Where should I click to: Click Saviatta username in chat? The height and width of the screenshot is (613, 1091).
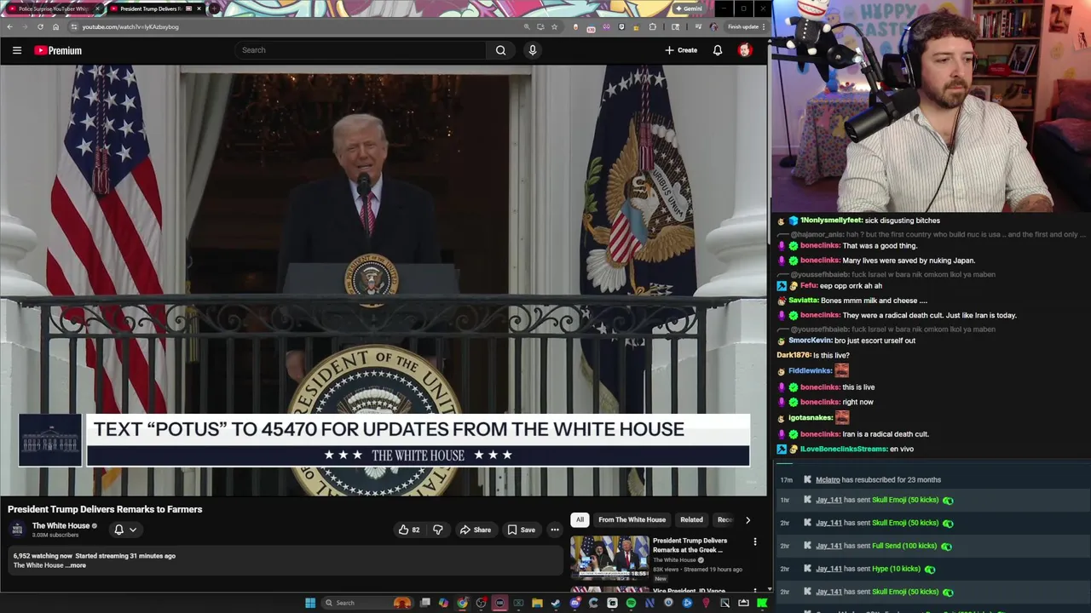pos(804,301)
